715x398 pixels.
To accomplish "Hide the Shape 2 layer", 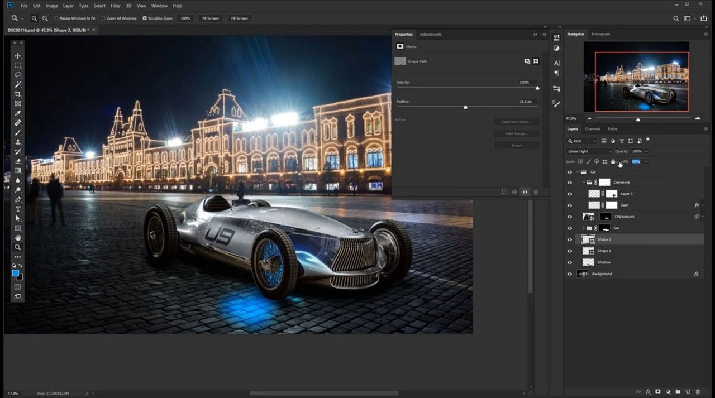I will click(570, 239).
